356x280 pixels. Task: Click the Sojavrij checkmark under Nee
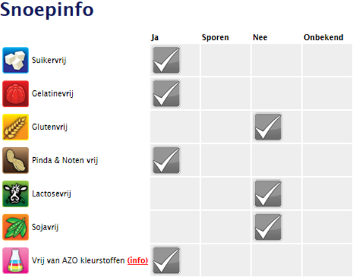click(x=268, y=226)
